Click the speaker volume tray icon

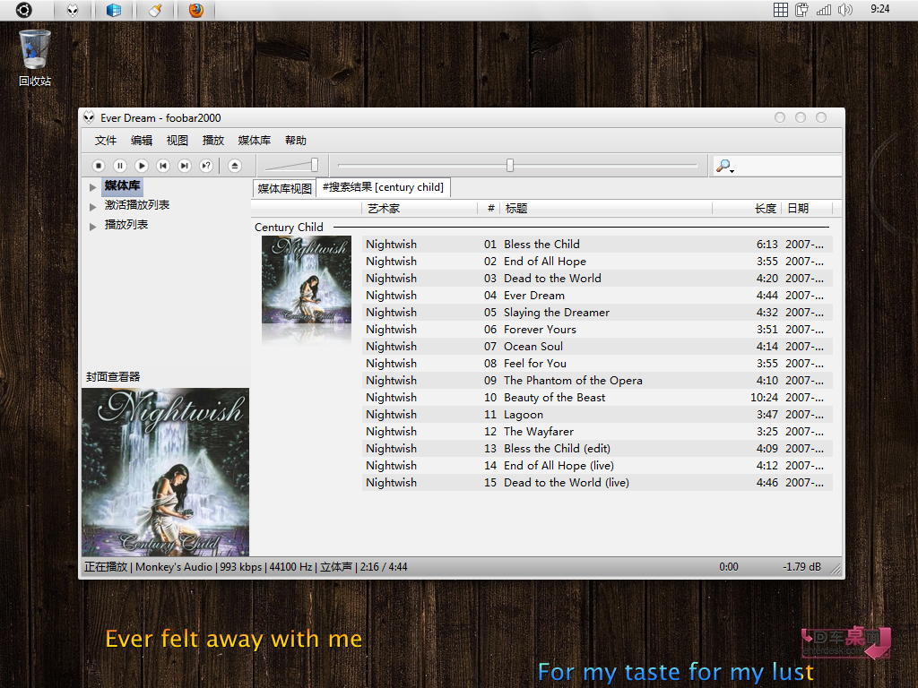click(844, 9)
